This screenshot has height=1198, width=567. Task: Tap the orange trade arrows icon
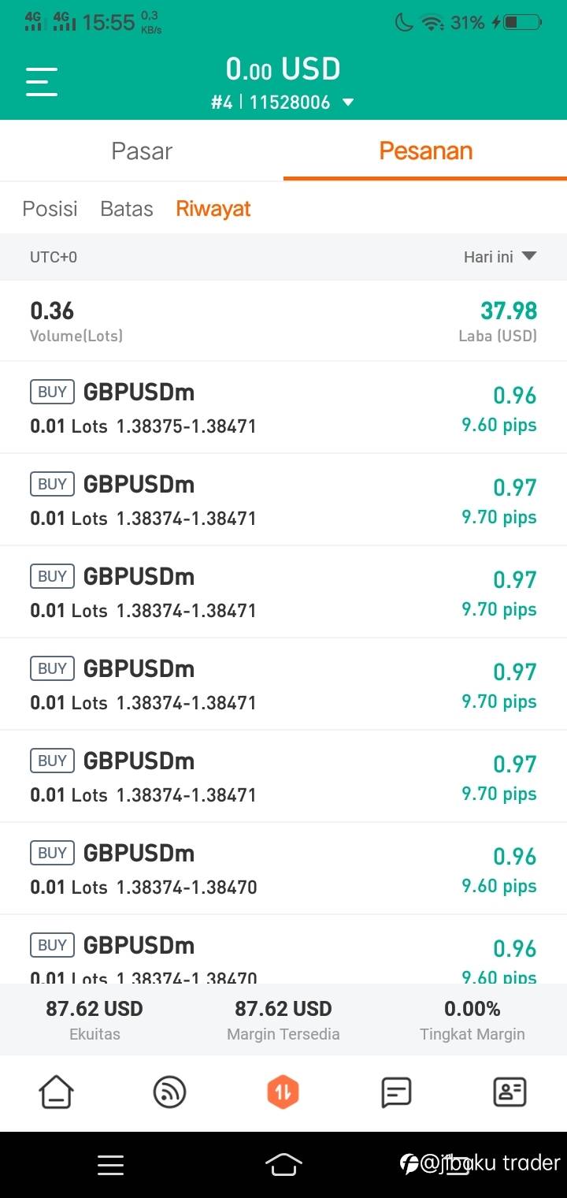click(x=283, y=1092)
